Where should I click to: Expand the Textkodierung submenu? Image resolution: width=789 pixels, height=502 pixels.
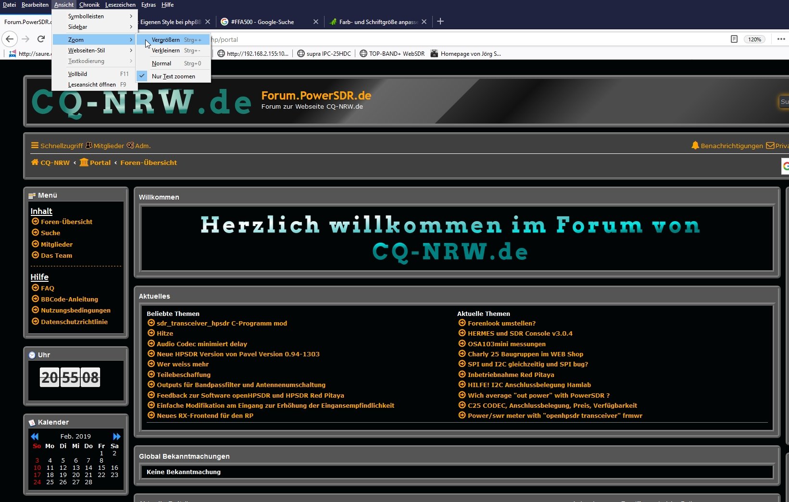[95, 61]
